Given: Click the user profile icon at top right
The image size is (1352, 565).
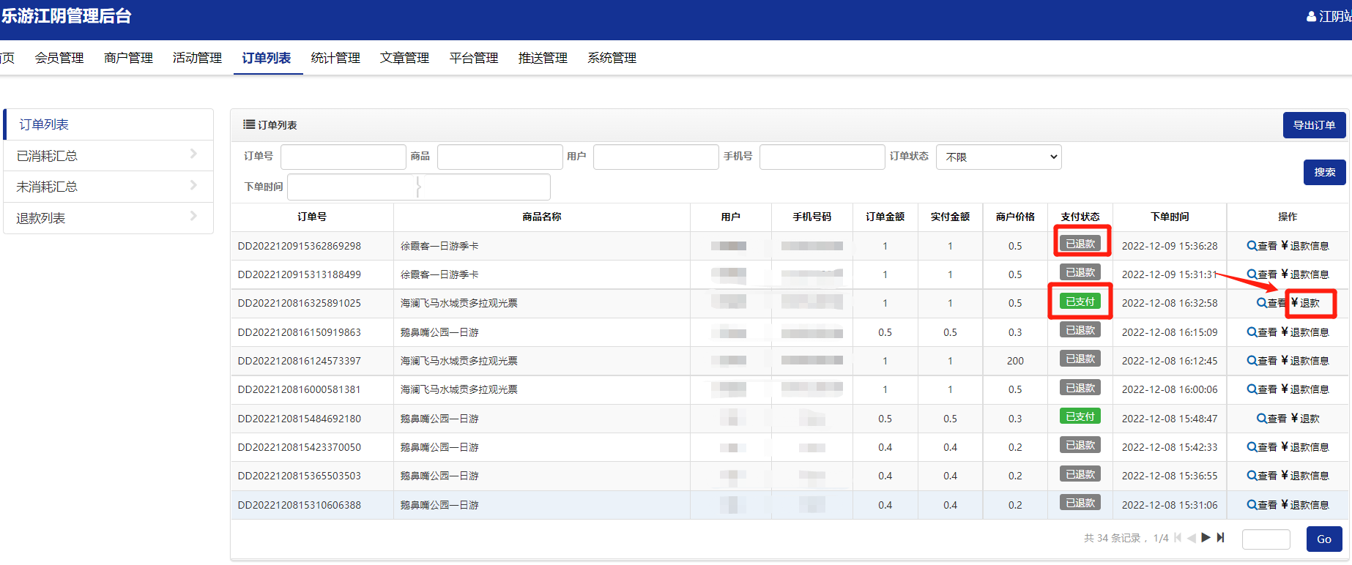Looking at the screenshot, I should pos(1311,16).
